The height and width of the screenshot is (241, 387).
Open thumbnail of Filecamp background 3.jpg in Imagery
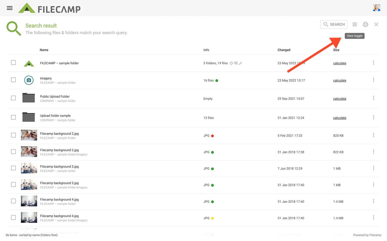tap(29, 185)
